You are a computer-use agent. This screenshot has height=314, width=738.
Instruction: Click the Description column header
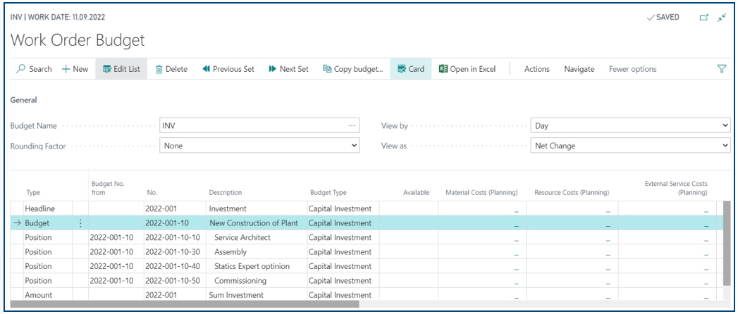[226, 192]
